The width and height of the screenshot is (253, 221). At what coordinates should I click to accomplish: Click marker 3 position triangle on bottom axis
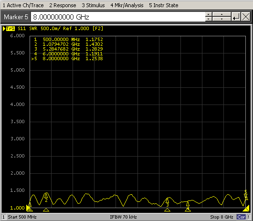pyautogui.click(x=168, y=210)
